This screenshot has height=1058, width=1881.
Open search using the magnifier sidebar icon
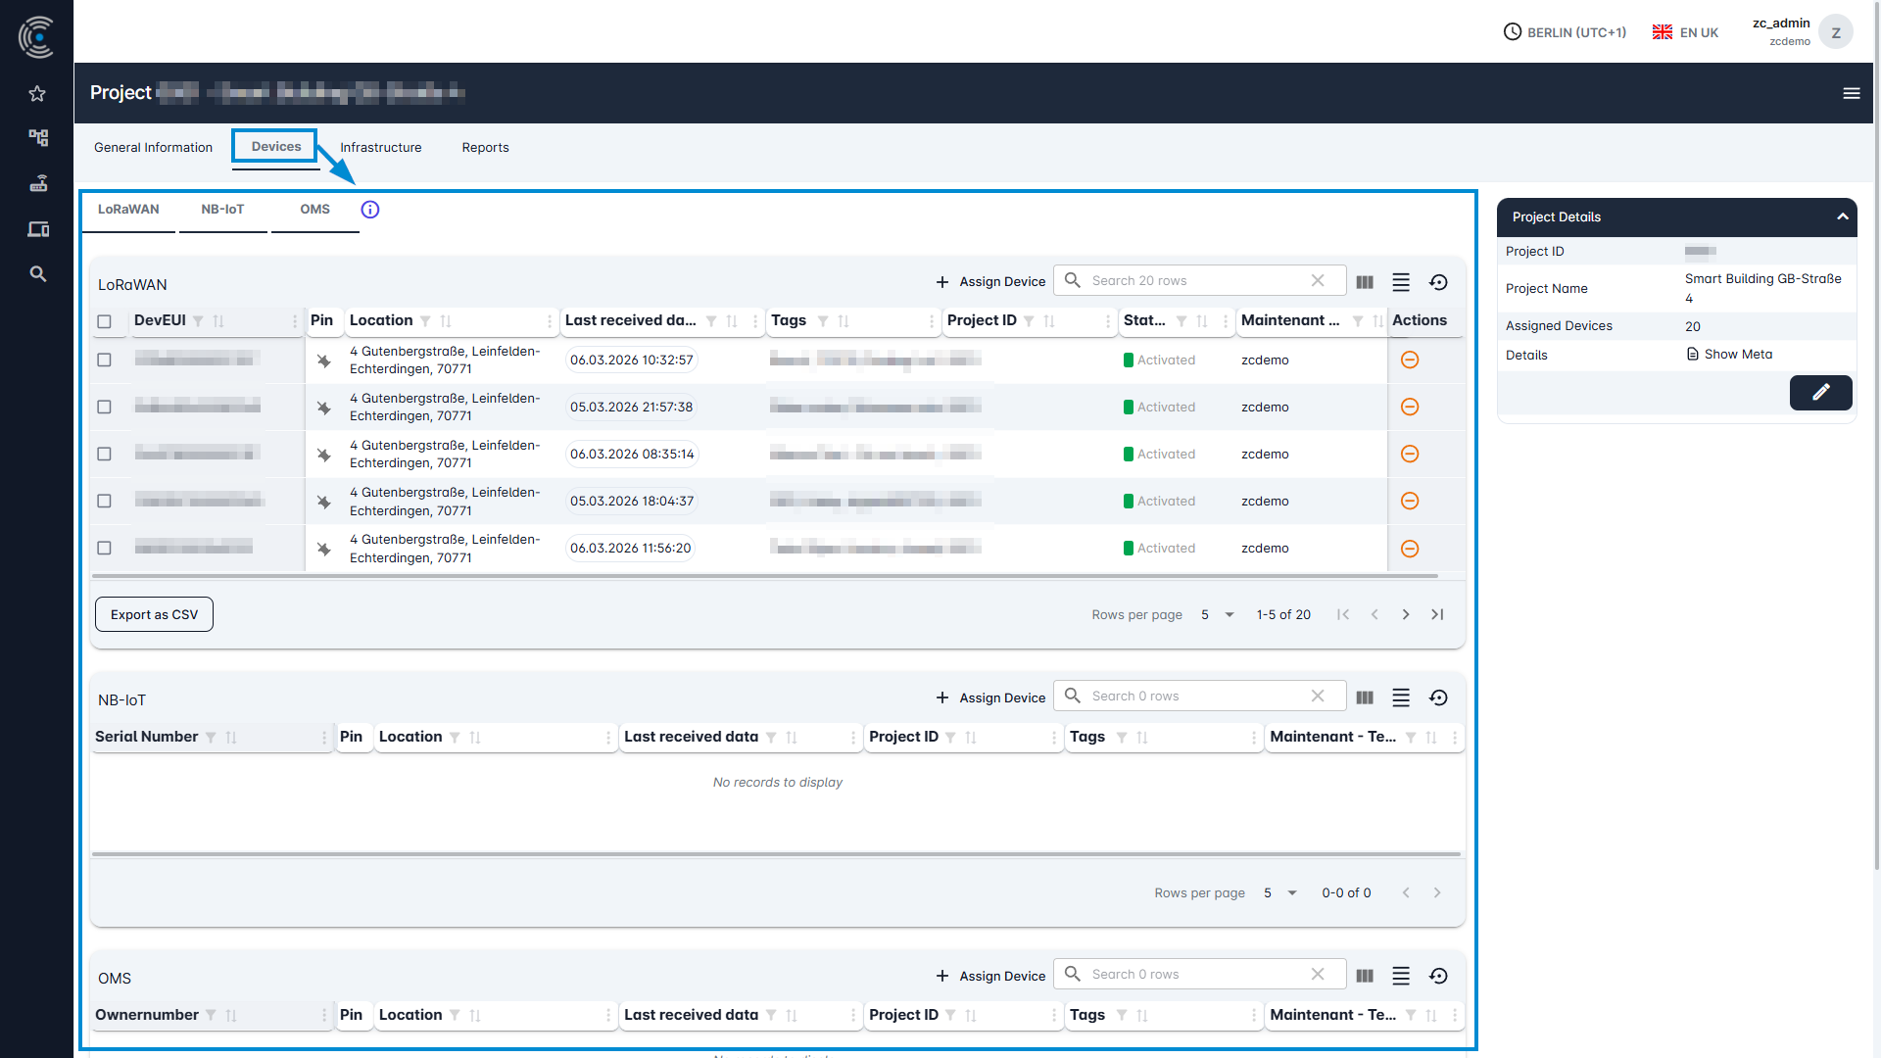click(x=37, y=273)
